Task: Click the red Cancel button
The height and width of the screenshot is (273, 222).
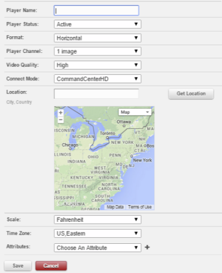Action: pyautogui.click(x=51, y=266)
